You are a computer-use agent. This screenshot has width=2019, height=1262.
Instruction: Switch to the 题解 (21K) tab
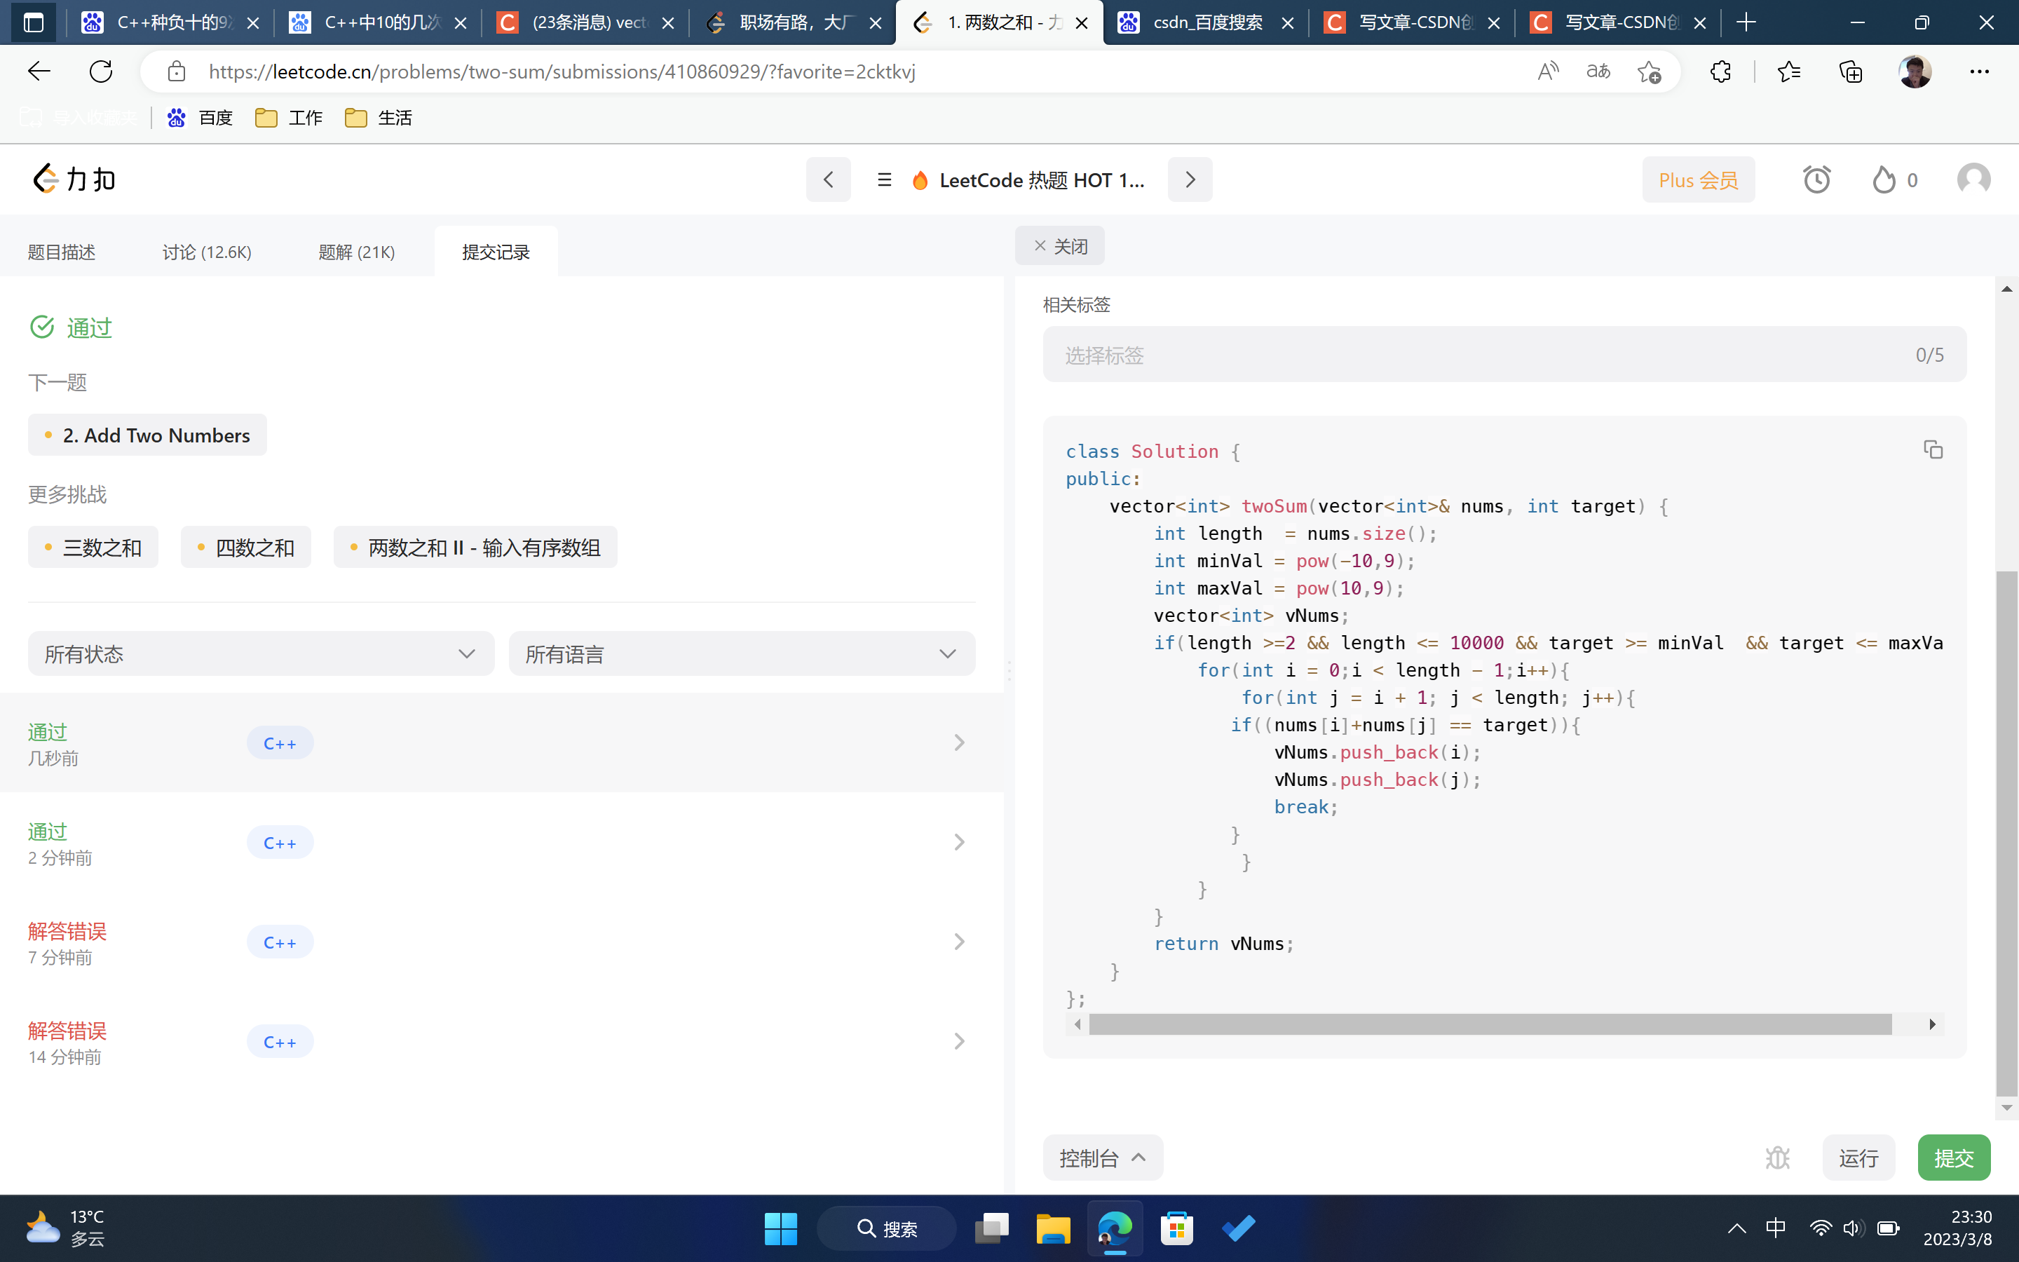pyautogui.click(x=356, y=252)
